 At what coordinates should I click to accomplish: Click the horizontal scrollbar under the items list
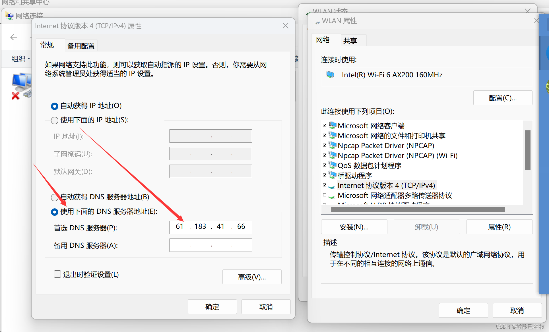coord(418,209)
